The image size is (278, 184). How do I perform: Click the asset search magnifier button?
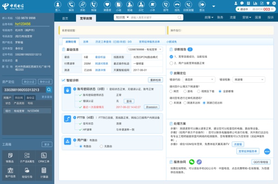click(x=49, y=90)
